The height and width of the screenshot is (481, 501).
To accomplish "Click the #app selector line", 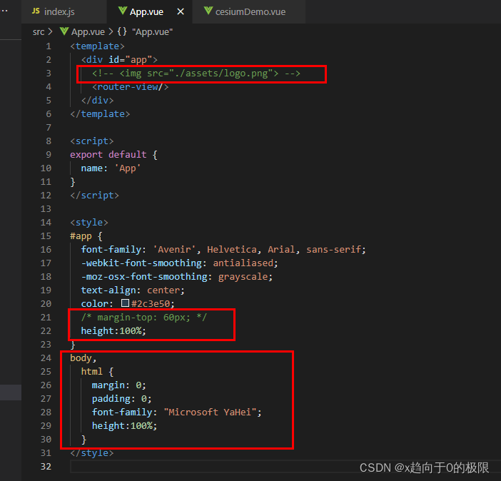I will 86,236.
